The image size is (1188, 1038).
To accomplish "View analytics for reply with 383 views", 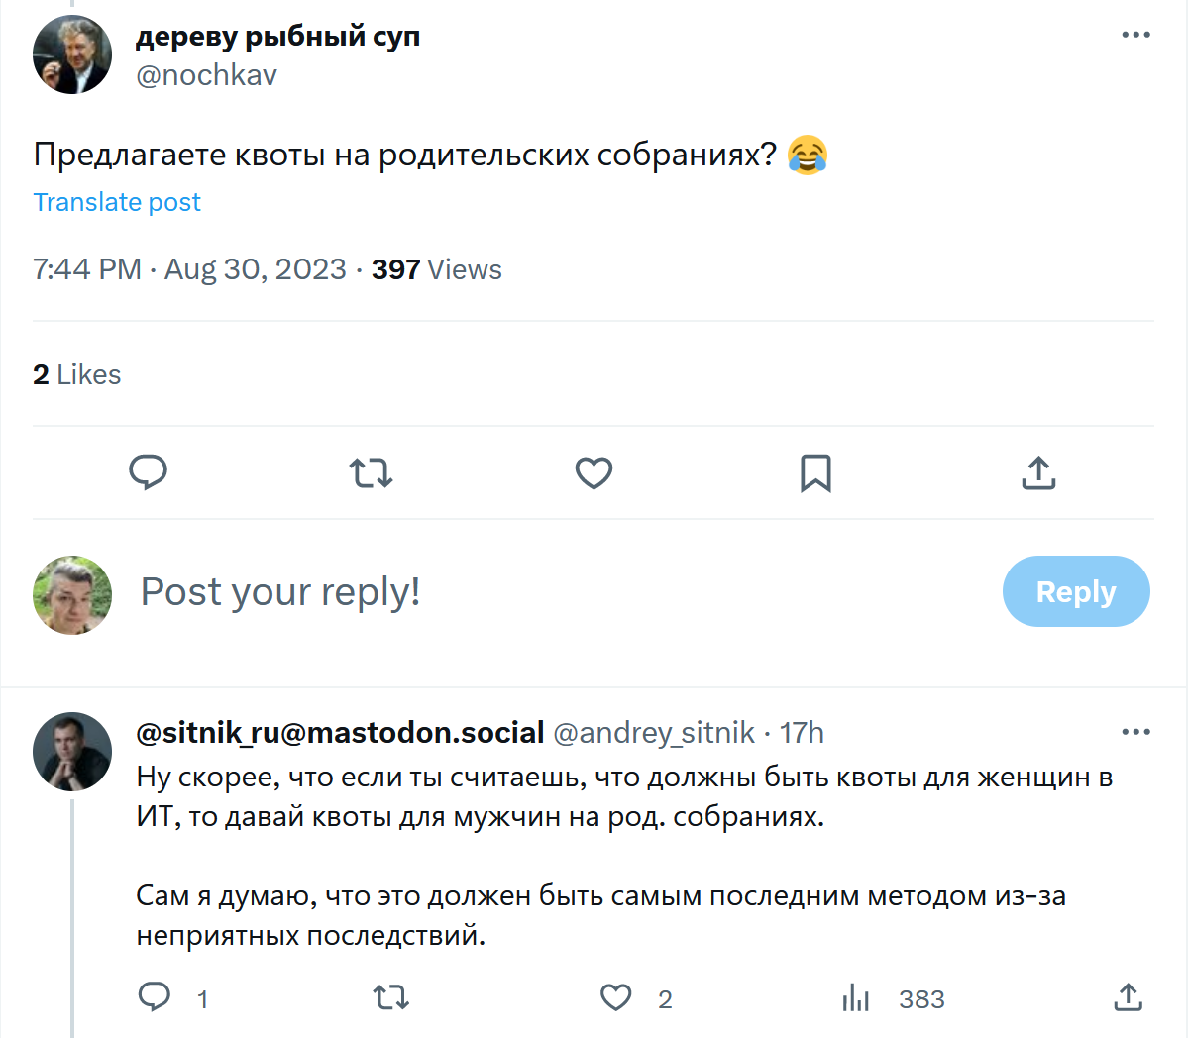I will coord(856,998).
